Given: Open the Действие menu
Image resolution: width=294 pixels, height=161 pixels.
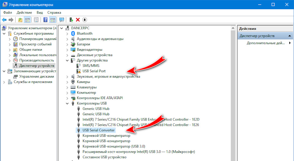Looking at the screenshot, I should (x=24, y=13).
